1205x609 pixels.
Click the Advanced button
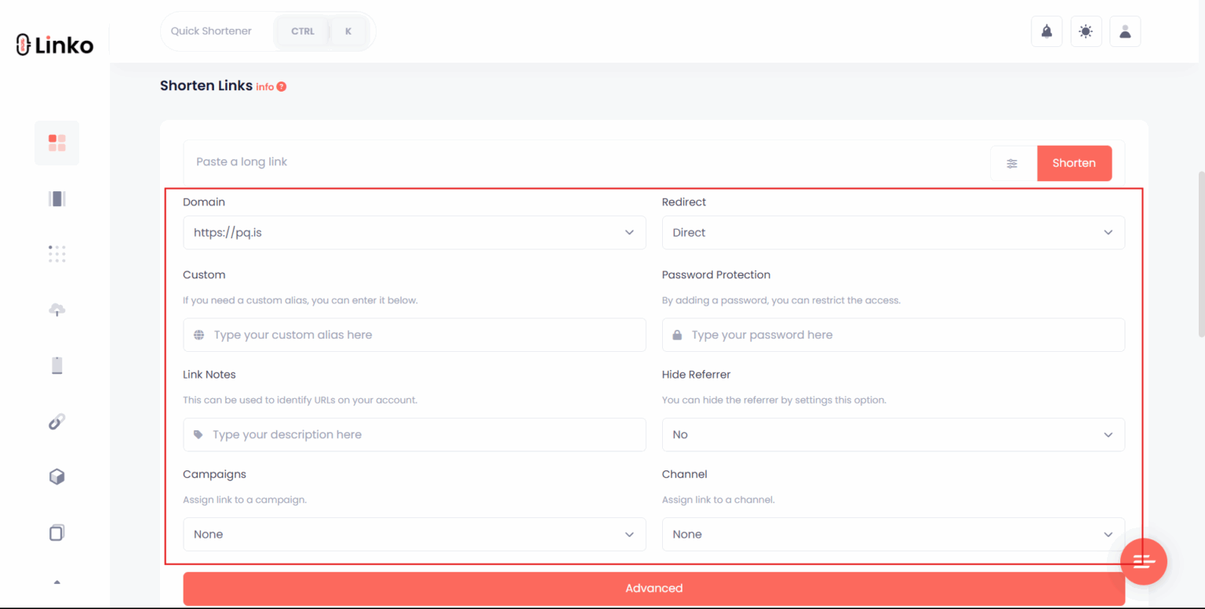[x=653, y=588]
